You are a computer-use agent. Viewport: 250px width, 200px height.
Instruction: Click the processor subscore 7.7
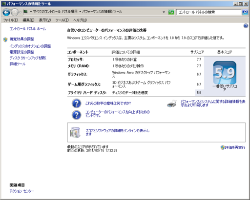click(x=199, y=60)
